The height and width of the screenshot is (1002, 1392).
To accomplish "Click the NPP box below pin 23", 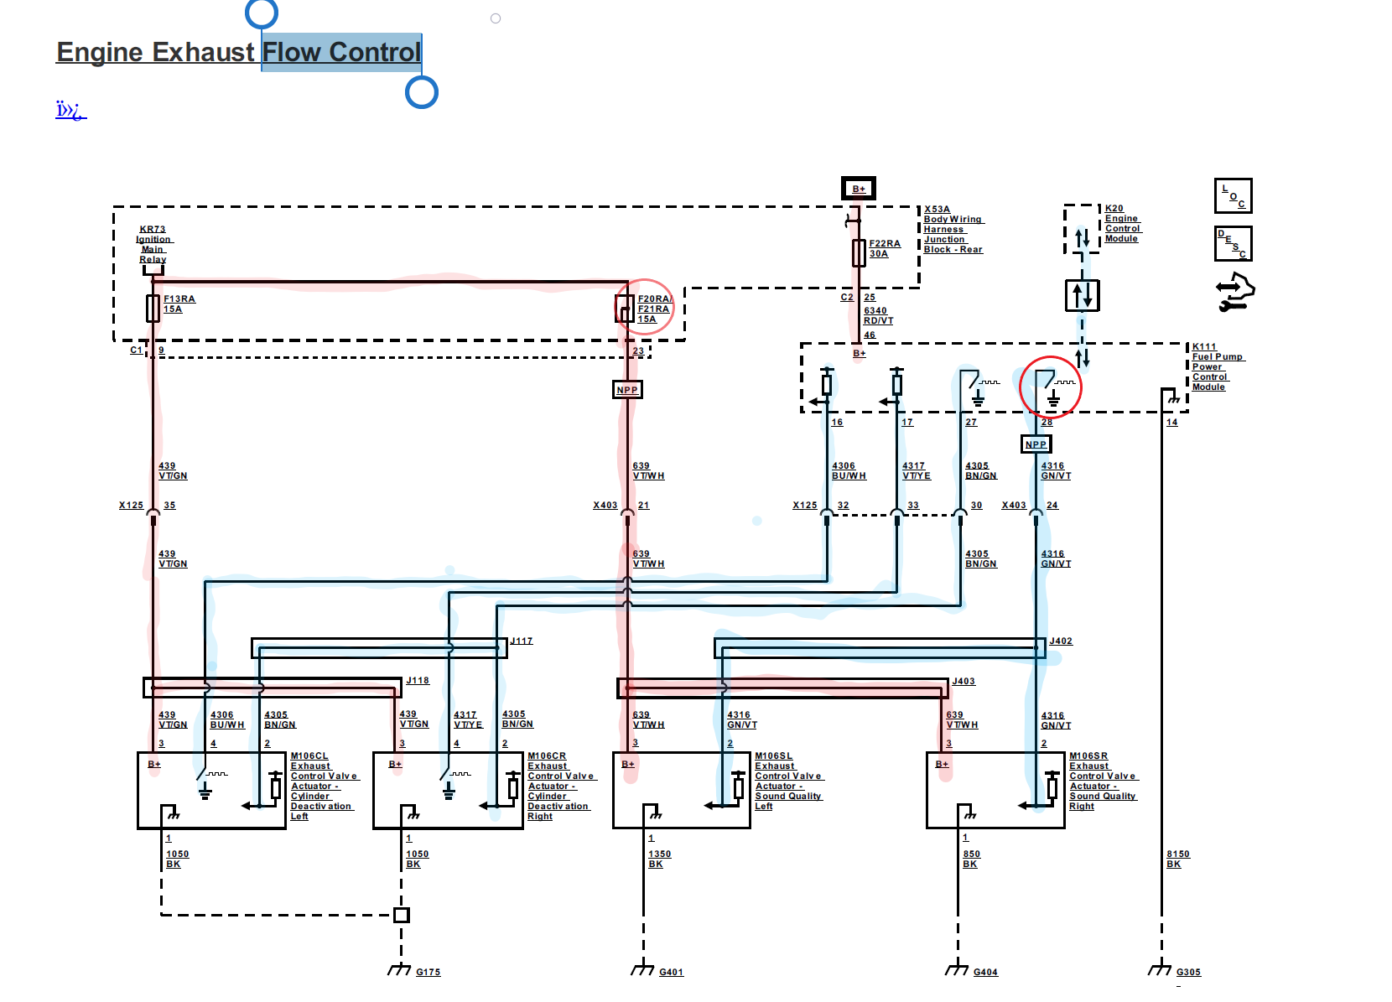I will click(x=627, y=390).
